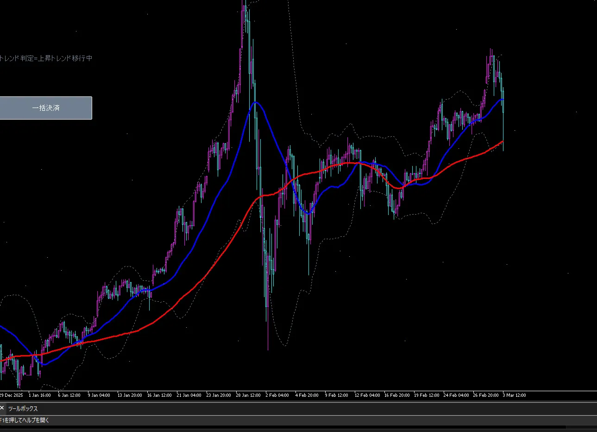Select the ツールボックス panel title
597x432 pixels.
pyautogui.click(x=23, y=409)
